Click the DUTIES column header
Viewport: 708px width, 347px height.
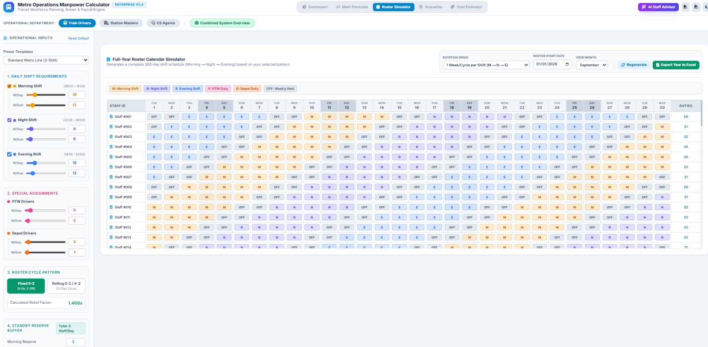pos(685,106)
